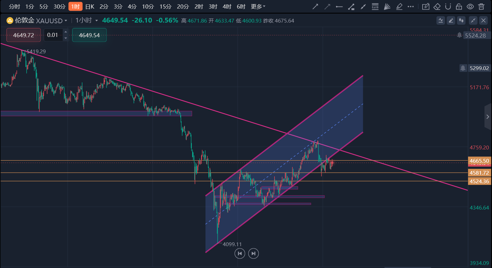Image resolution: width=492 pixels, height=268 pixels.
Task: Click the green 4649.54 buy price button
Action: coord(89,35)
